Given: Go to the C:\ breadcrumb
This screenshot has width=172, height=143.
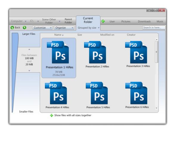Looking at the screenshot, I should coord(32,21).
